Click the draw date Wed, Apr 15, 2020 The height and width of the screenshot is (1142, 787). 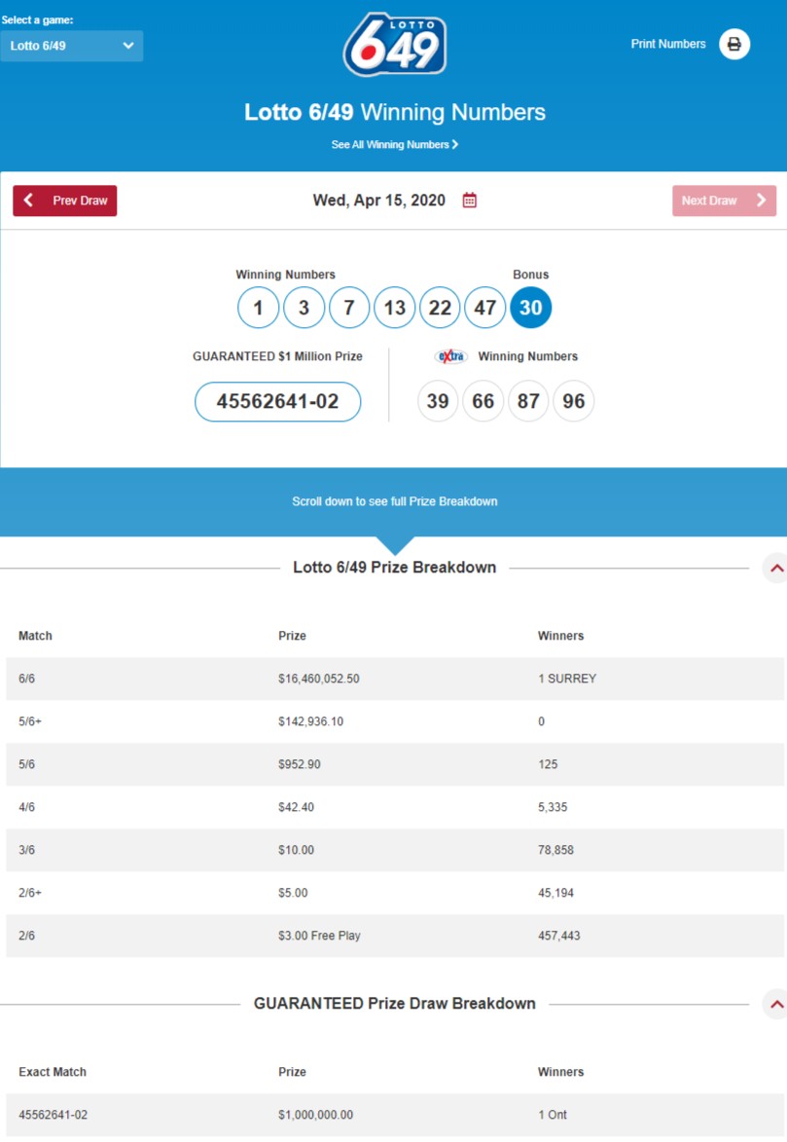pos(378,201)
